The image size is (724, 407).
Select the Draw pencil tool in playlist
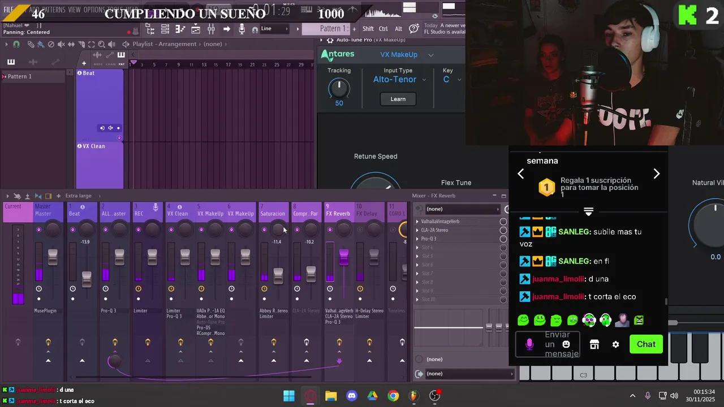[x=31, y=44]
